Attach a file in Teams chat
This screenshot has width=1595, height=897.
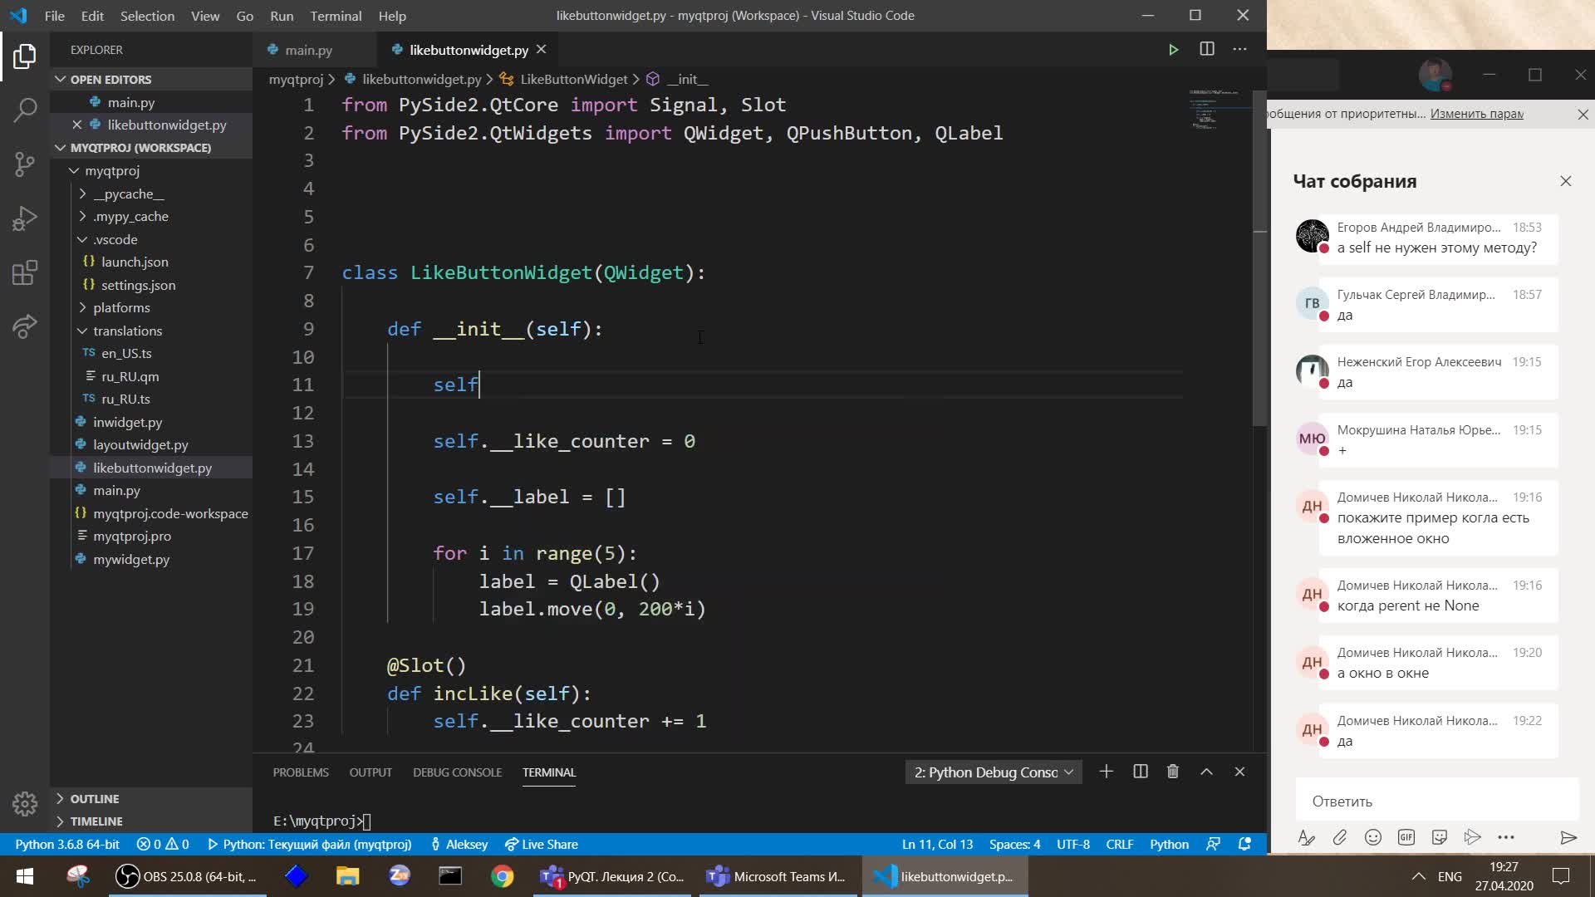(1339, 837)
